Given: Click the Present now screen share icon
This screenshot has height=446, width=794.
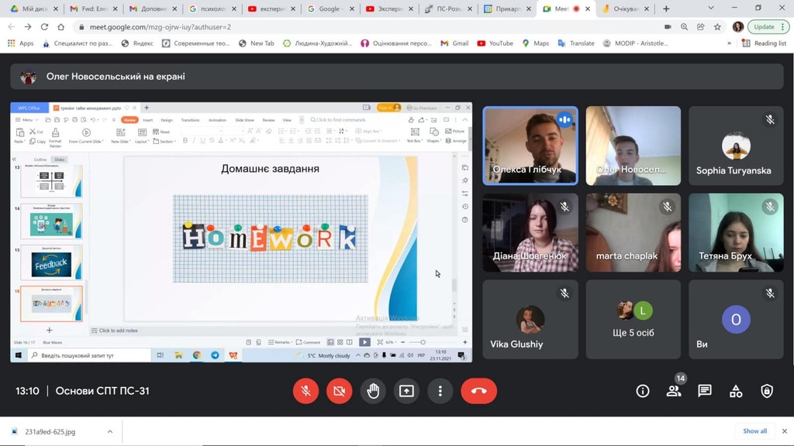Looking at the screenshot, I should (406, 391).
